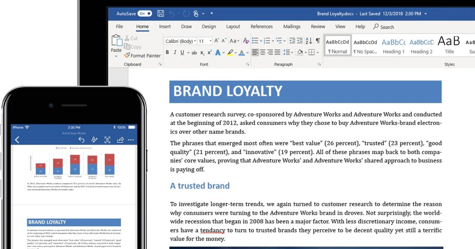Toggle Bold formatting in the ribbon
Screen dimensions: 475x249
click(167, 53)
